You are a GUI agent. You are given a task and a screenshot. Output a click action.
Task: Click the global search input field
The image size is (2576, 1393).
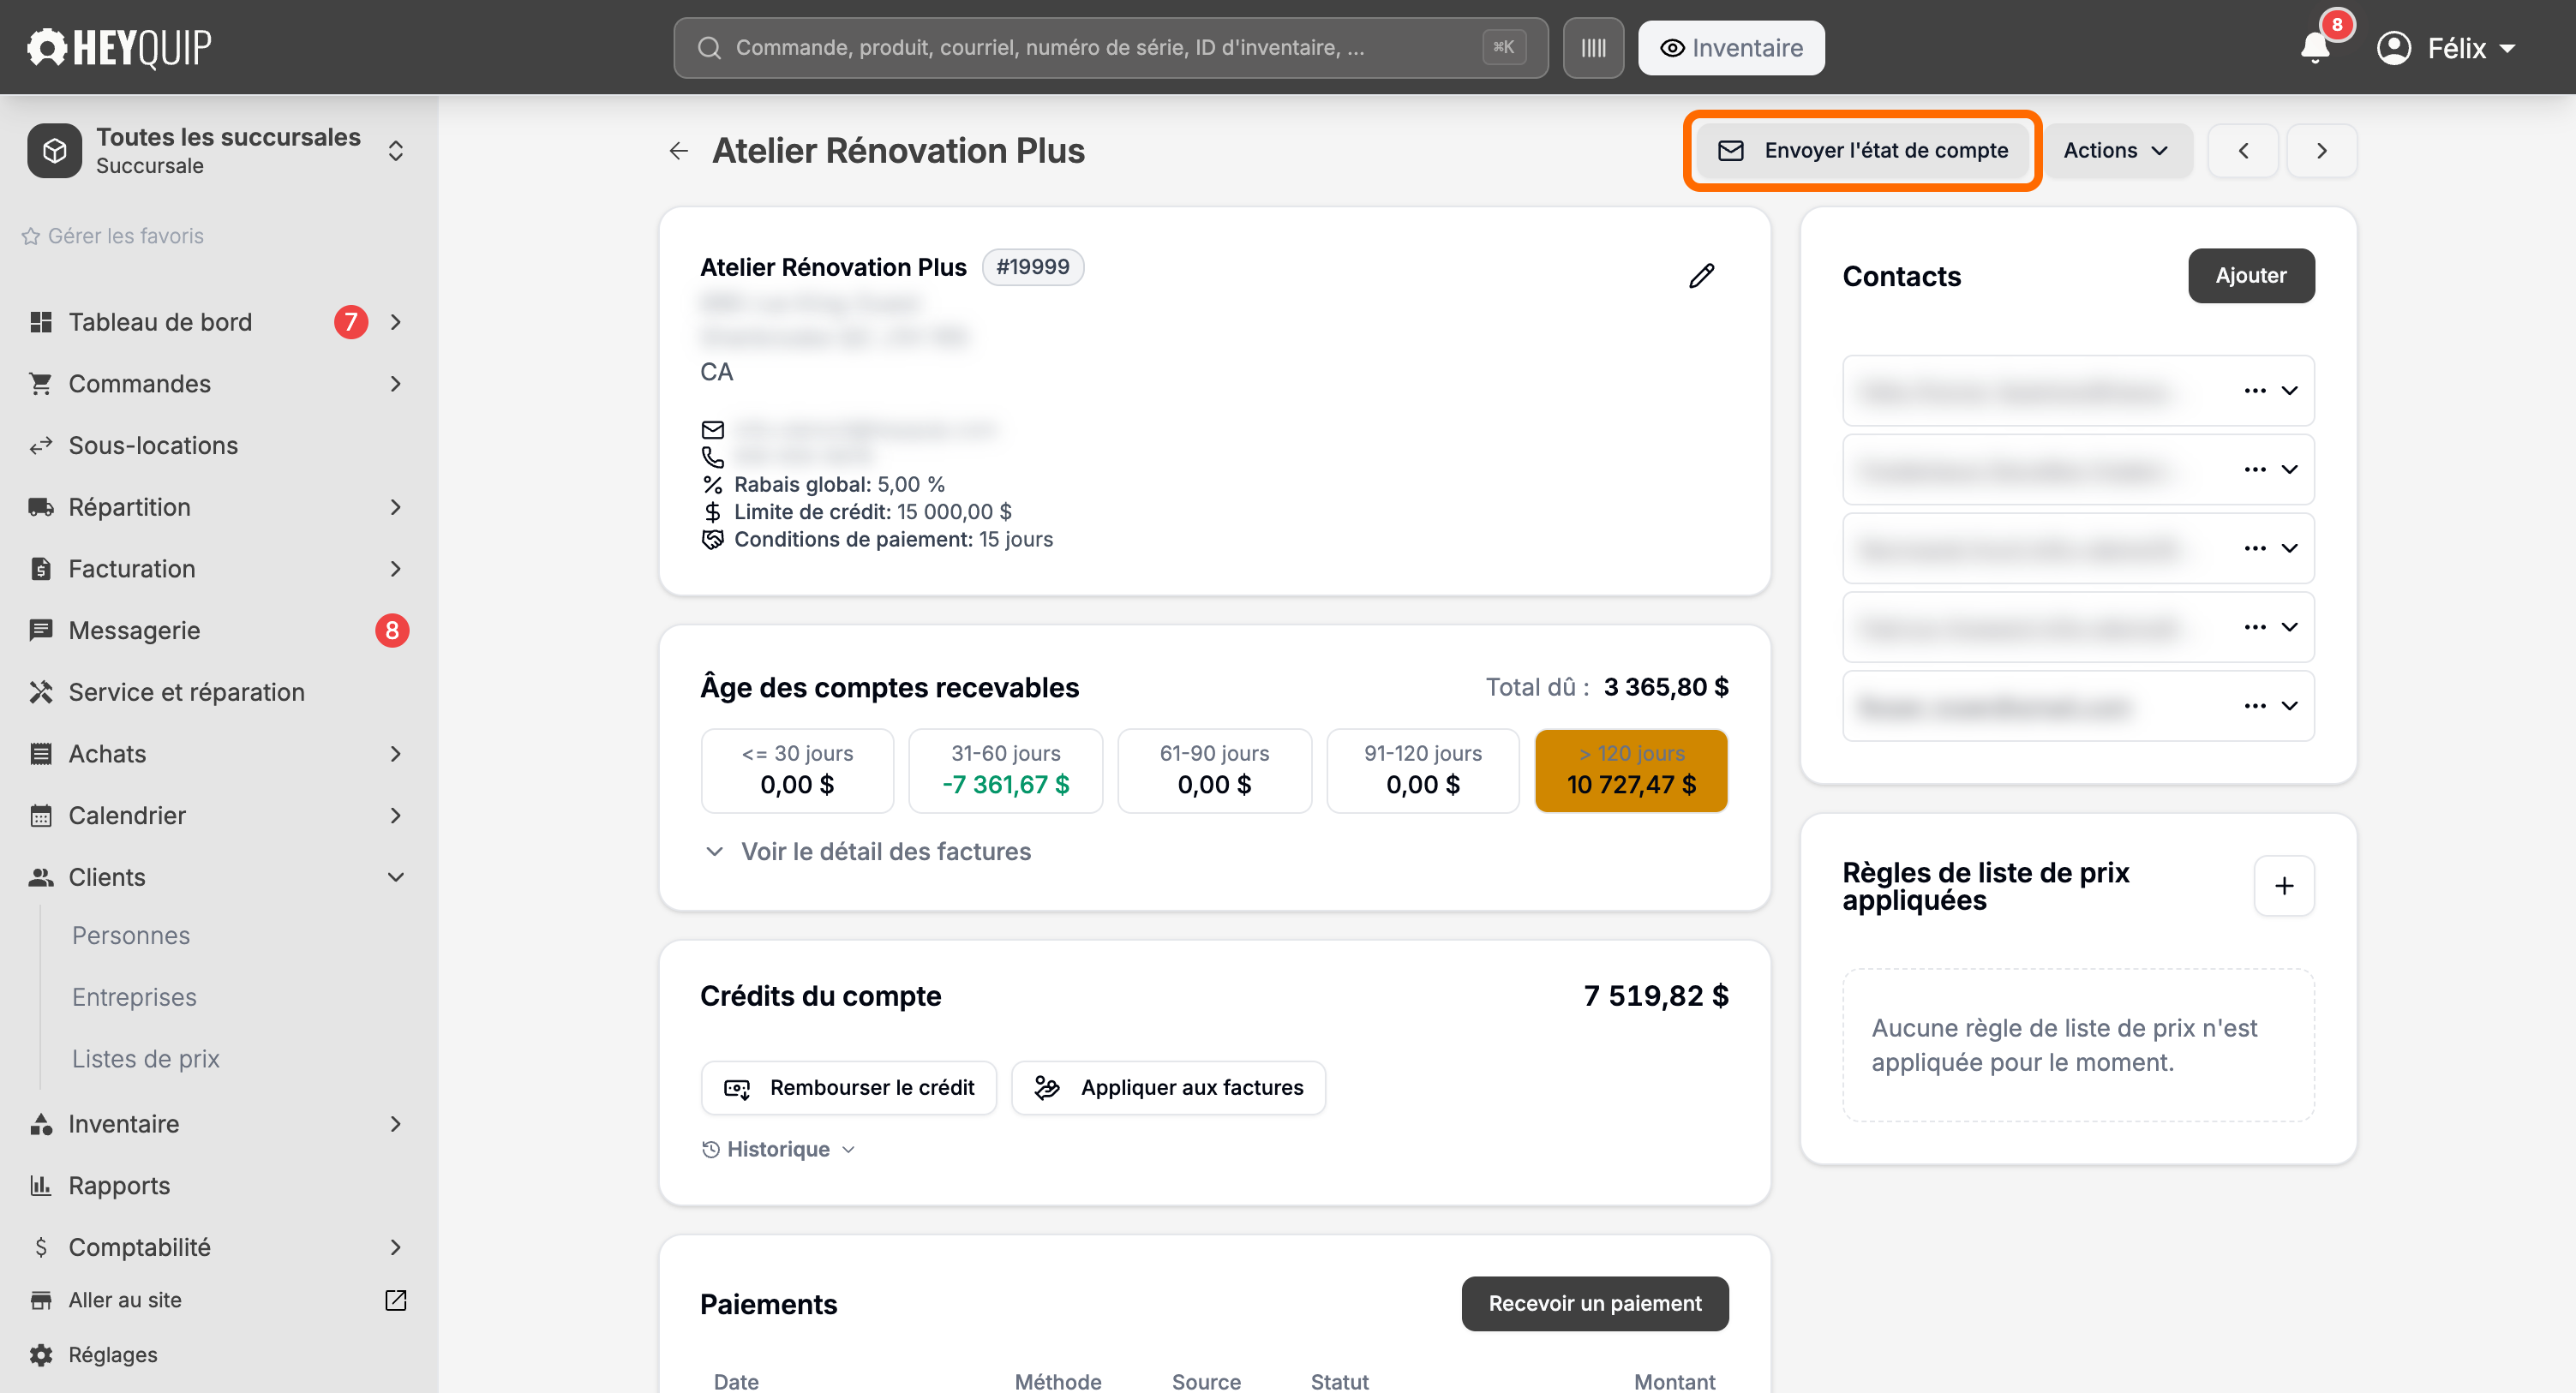(x=1110, y=48)
